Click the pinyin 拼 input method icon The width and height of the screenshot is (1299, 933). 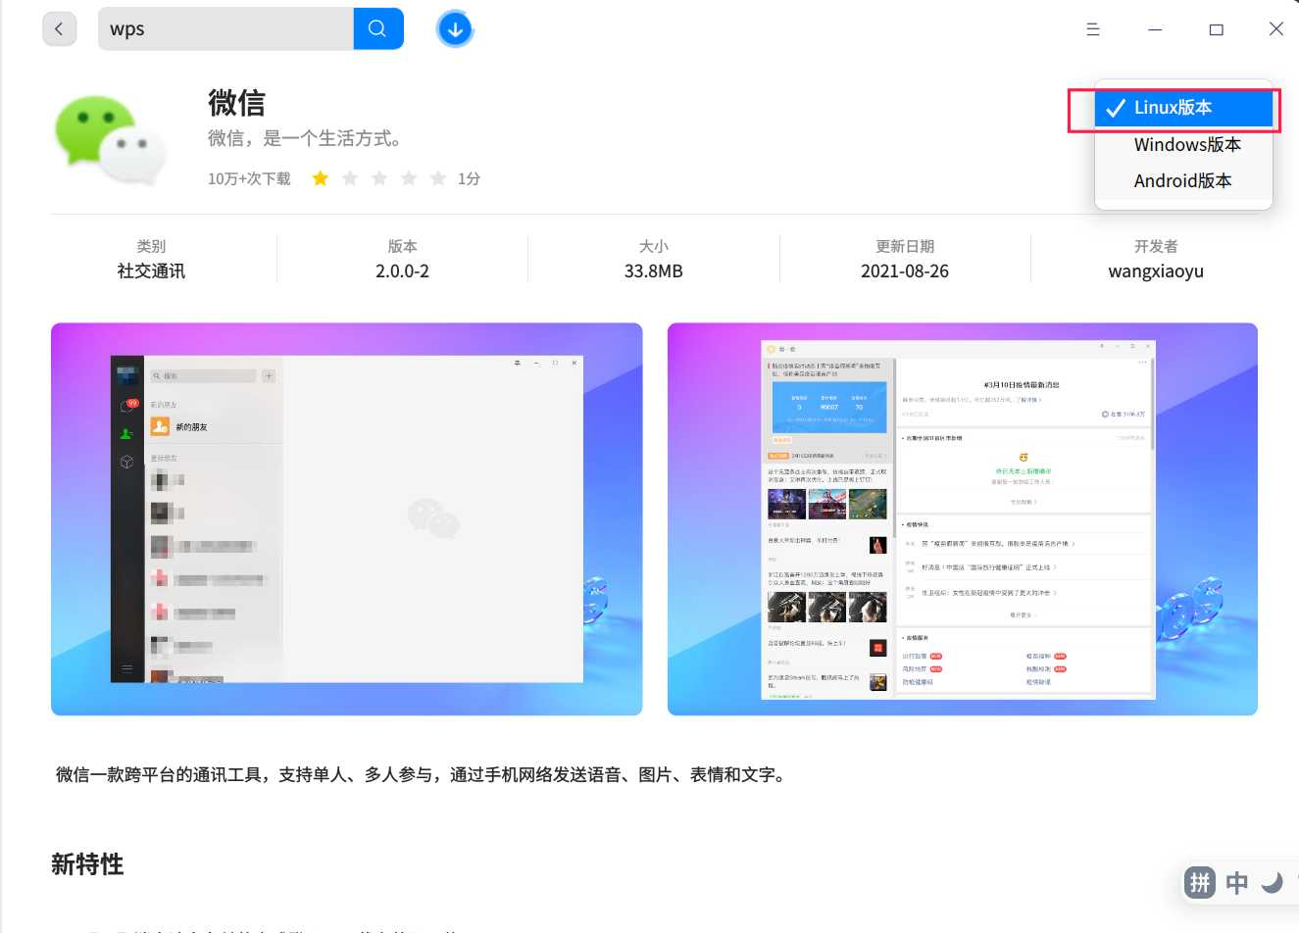coord(1200,883)
